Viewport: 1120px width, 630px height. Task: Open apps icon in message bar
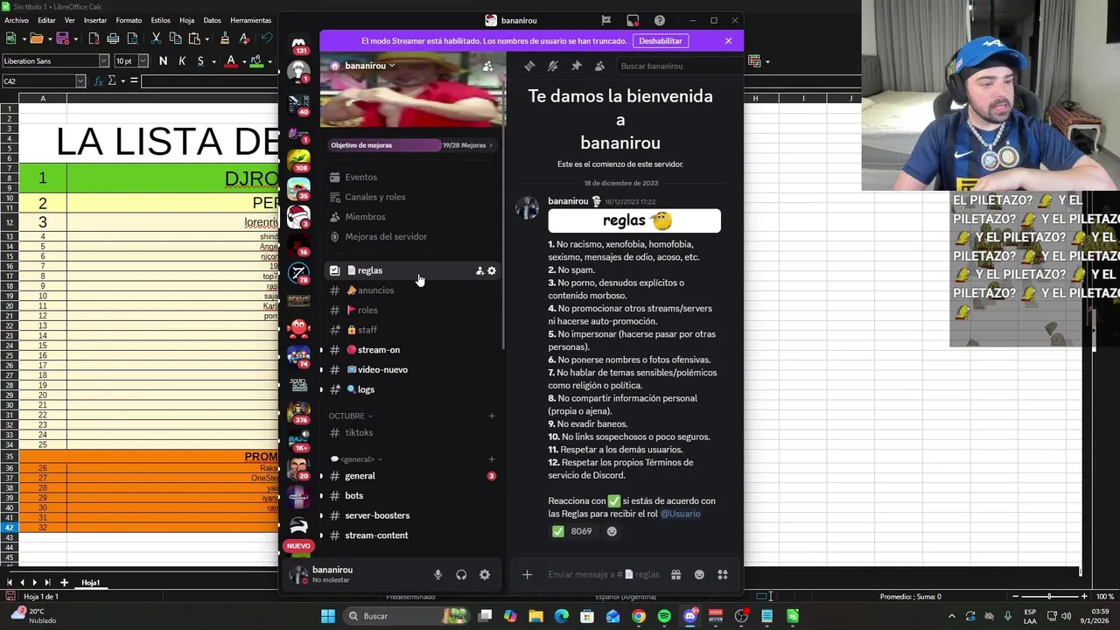coord(723,575)
